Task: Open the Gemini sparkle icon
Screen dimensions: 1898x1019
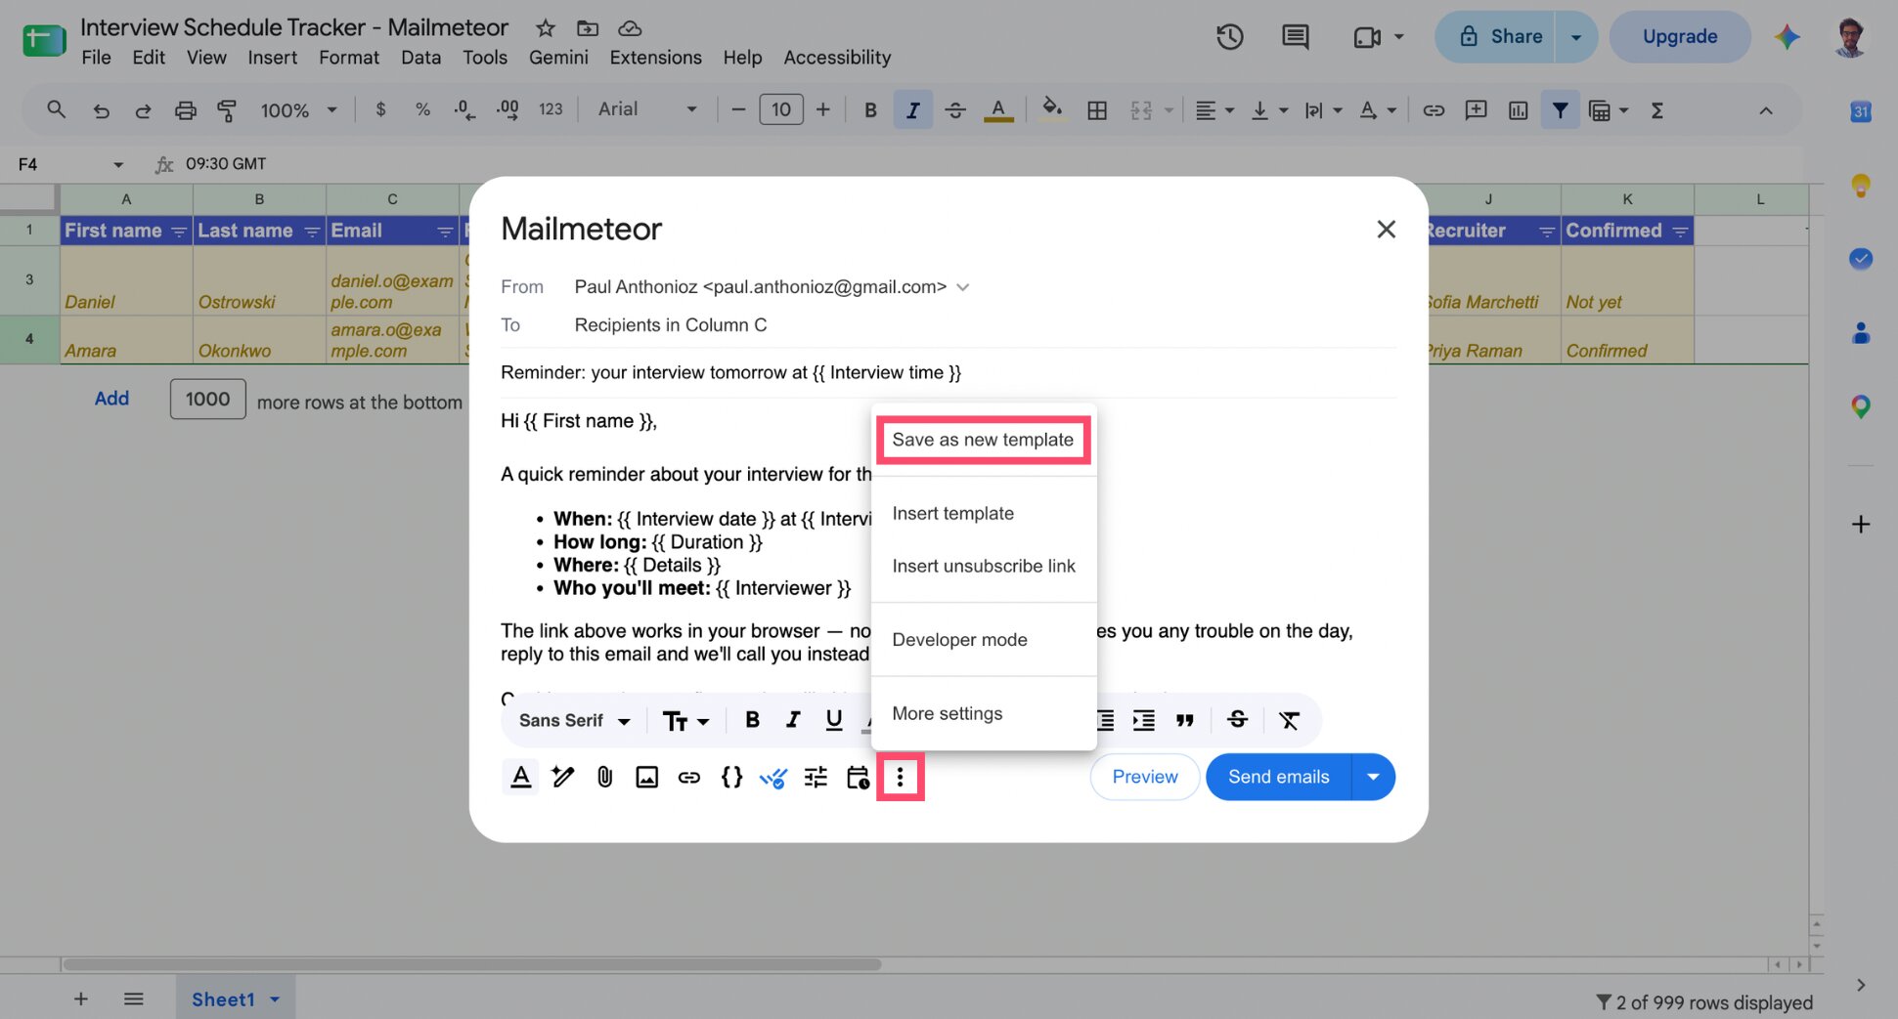Action: click(1788, 37)
